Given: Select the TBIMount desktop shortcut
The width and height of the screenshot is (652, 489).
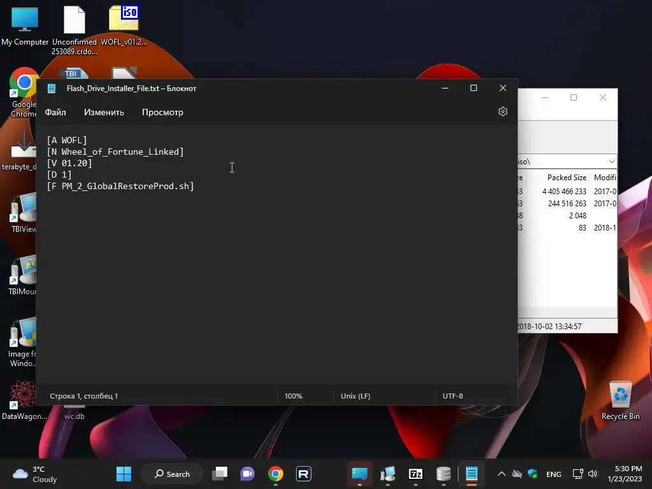Looking at the screenshot, I should (x=23, y=275).
